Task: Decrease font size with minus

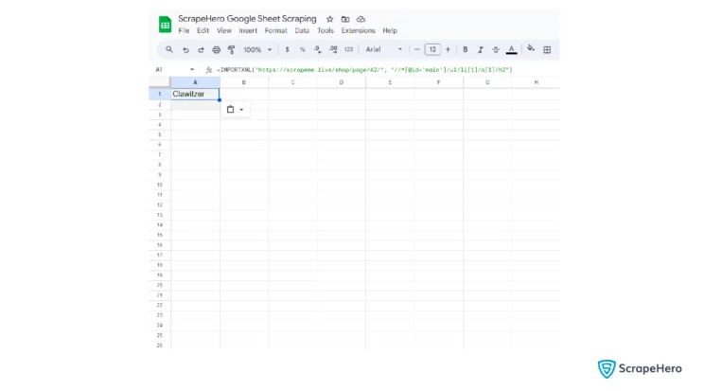Action: point(417,50)
